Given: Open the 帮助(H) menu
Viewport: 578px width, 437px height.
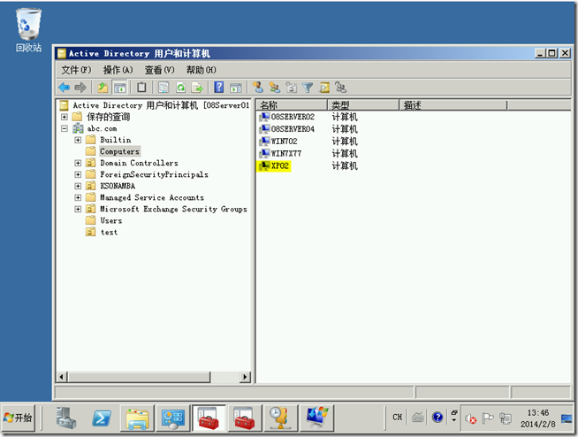Looking at the screenshot, I should click(201, 70).
